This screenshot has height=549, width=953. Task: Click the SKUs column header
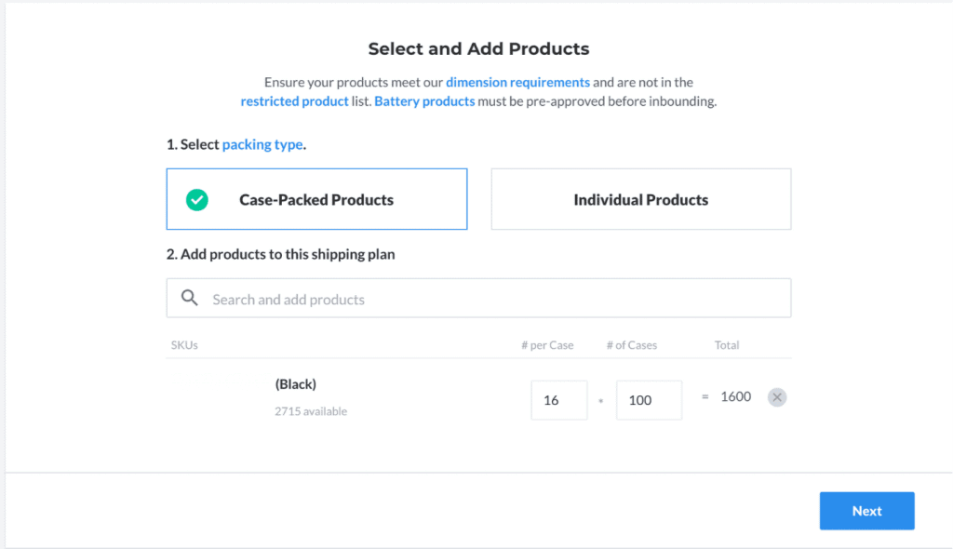[x=184, y=344]
